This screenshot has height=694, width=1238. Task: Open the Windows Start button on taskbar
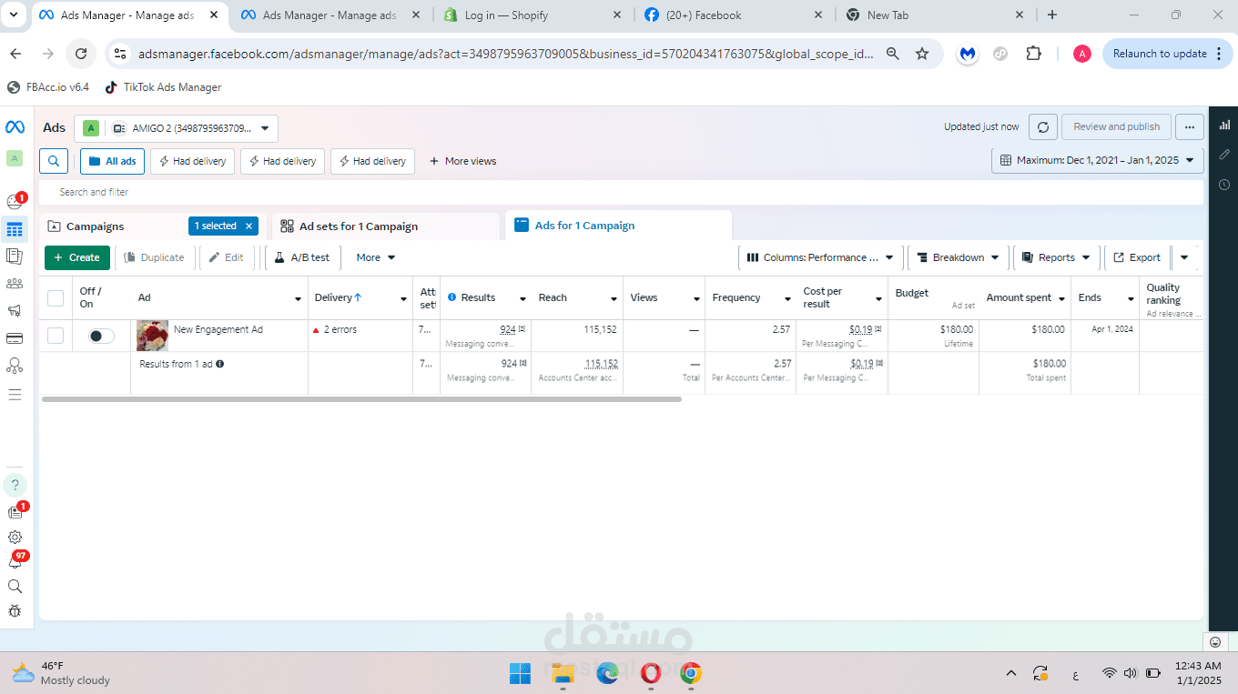click(521, 674)
